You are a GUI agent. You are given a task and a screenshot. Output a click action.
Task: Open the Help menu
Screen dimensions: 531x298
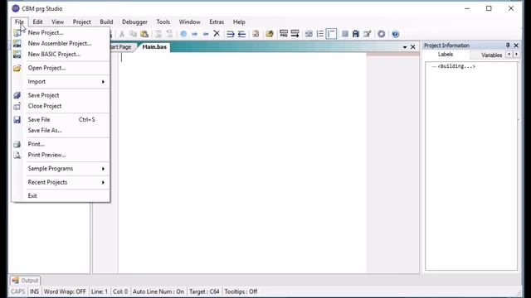[x=239, y=22]
